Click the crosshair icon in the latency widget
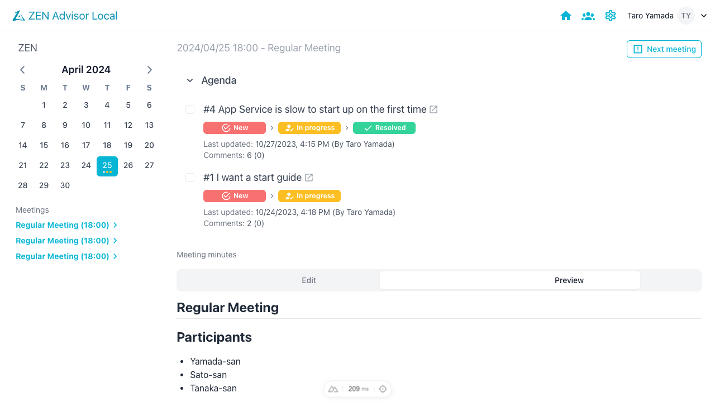 [383, 389]
